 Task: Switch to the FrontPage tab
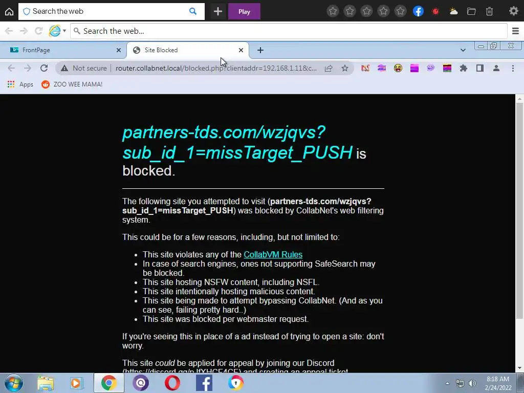click(x=63, y=50)
